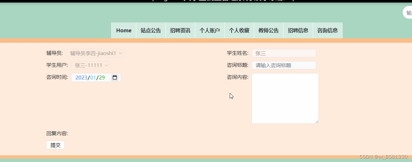
Task: Submit the form with 提交 button
Action: point(55,145)
